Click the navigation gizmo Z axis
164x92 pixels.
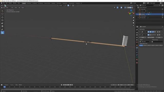[x=131, y=10]
